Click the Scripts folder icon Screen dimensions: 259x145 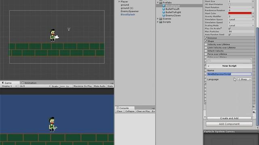pyautogui.click(x=161, y=22)
